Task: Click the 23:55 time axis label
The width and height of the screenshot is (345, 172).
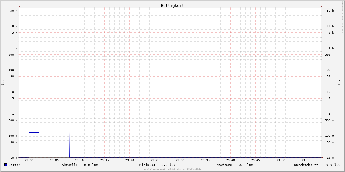Action: coord(306,160)
